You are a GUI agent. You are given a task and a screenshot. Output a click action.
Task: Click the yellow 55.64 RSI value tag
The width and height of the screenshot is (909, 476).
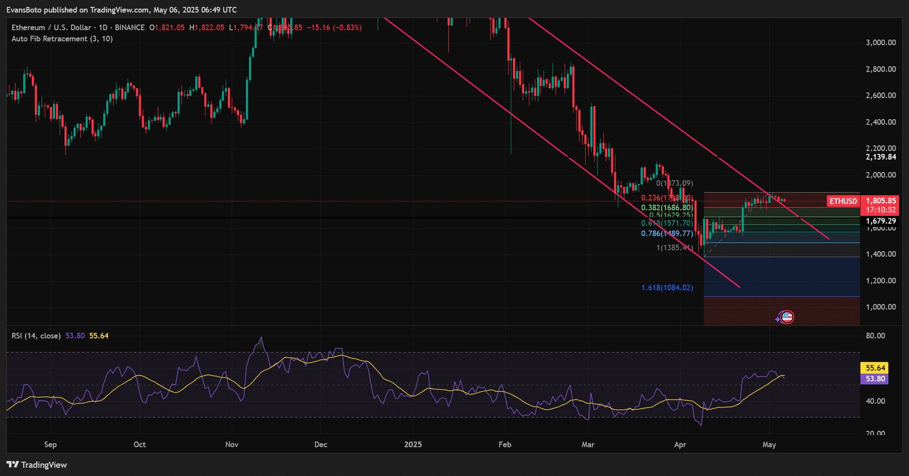click(875, 368)
